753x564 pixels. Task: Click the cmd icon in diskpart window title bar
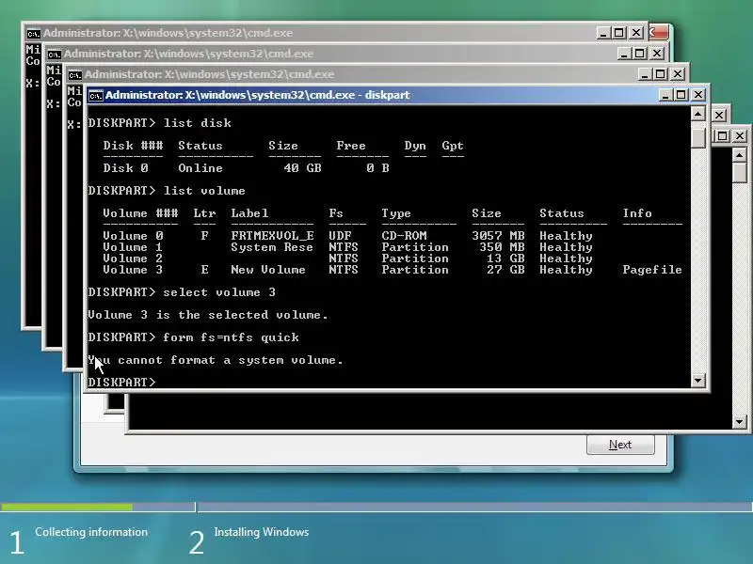96,96
